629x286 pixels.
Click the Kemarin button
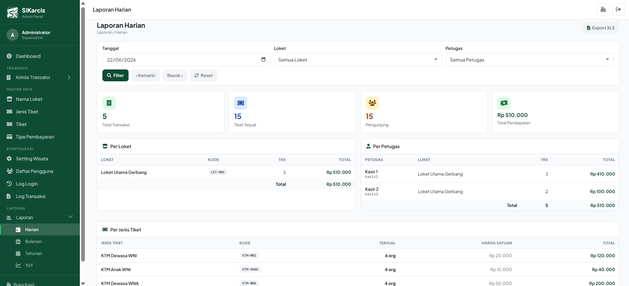click(x=145, y=75)
